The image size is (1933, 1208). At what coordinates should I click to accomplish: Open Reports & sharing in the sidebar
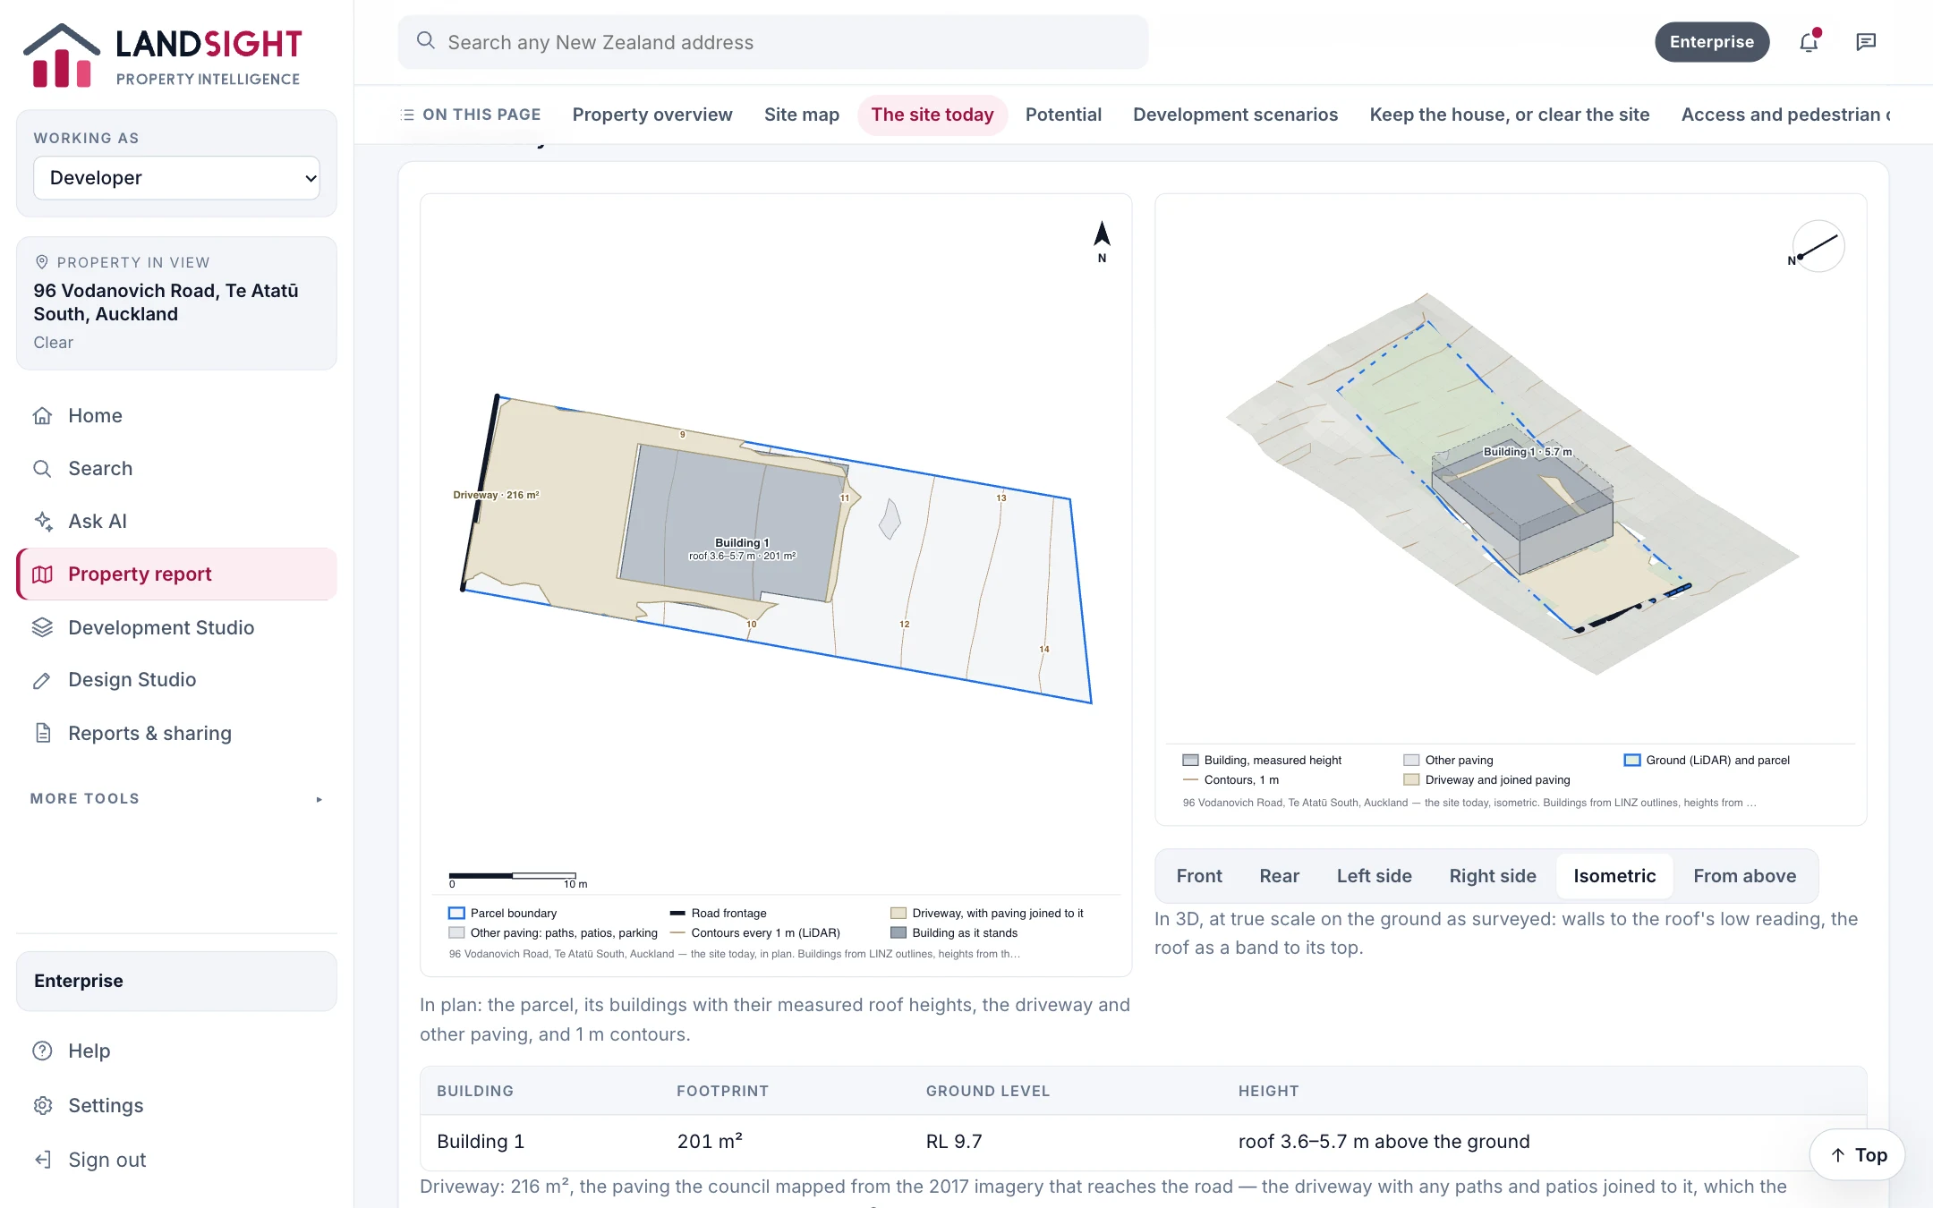coord(176,733)
